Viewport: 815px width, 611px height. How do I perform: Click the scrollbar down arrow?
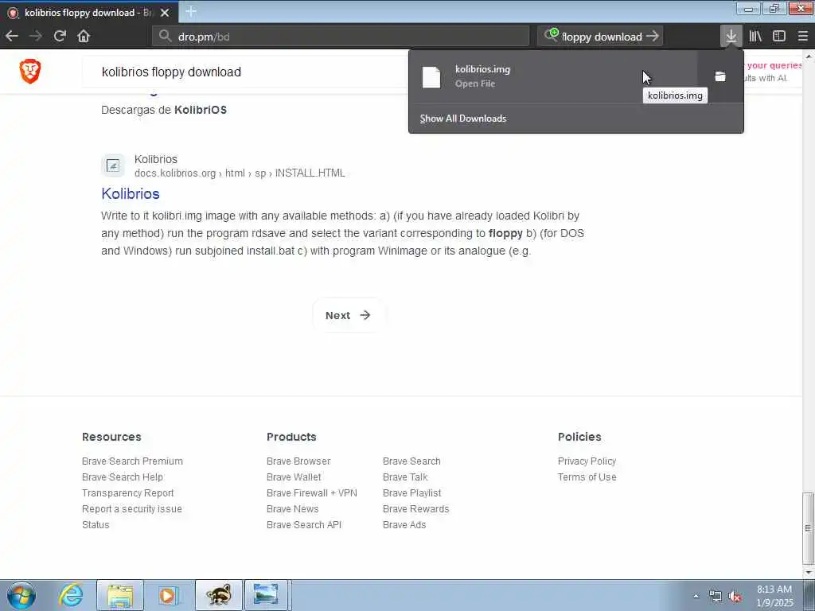[808, 574]
